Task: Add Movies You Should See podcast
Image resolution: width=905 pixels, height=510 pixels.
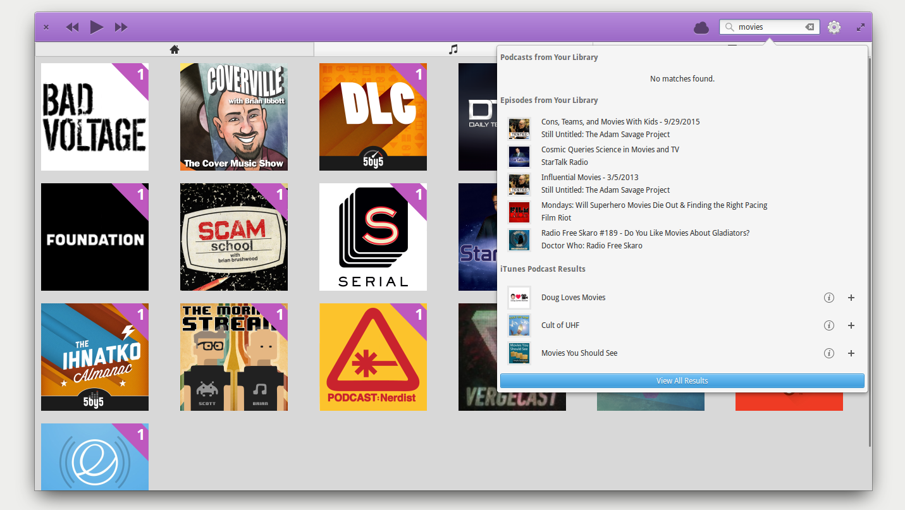Action: click(x=851, y=353)
